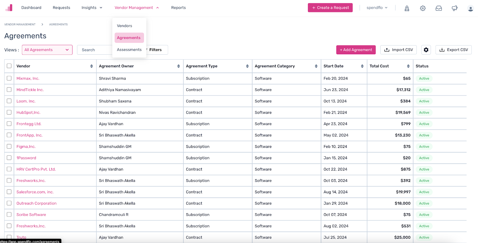Click the Spendflo logo icon

click(x=9, y=8)
